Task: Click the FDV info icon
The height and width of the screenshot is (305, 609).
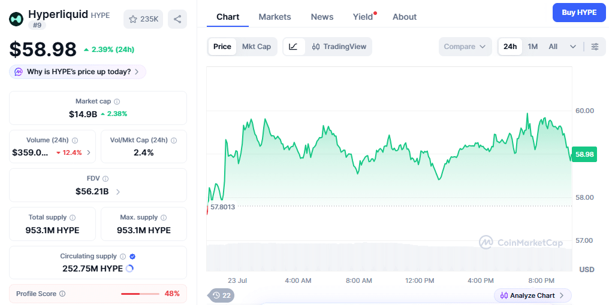Action: tap(105, 179)
